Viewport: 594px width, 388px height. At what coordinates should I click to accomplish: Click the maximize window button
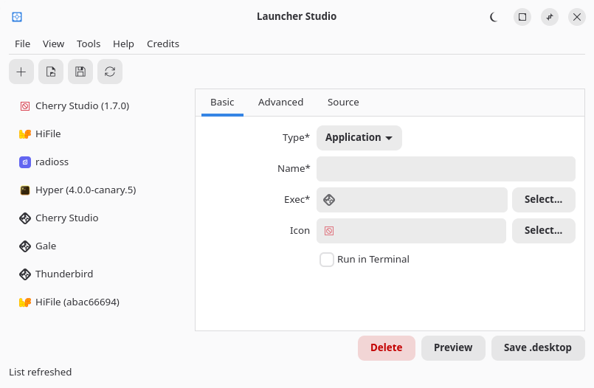[x=522, y=17]
